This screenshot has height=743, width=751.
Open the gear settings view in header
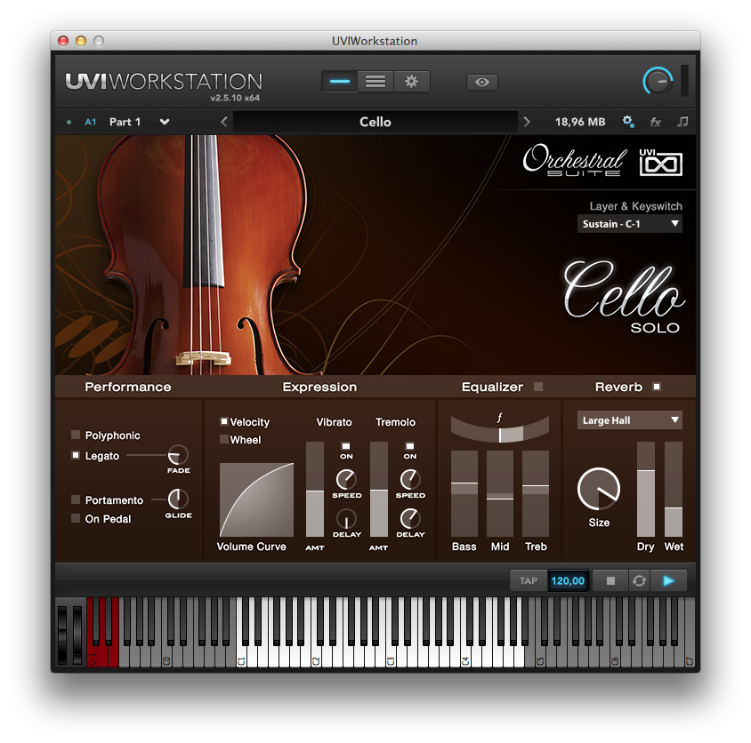coord(411,82)
